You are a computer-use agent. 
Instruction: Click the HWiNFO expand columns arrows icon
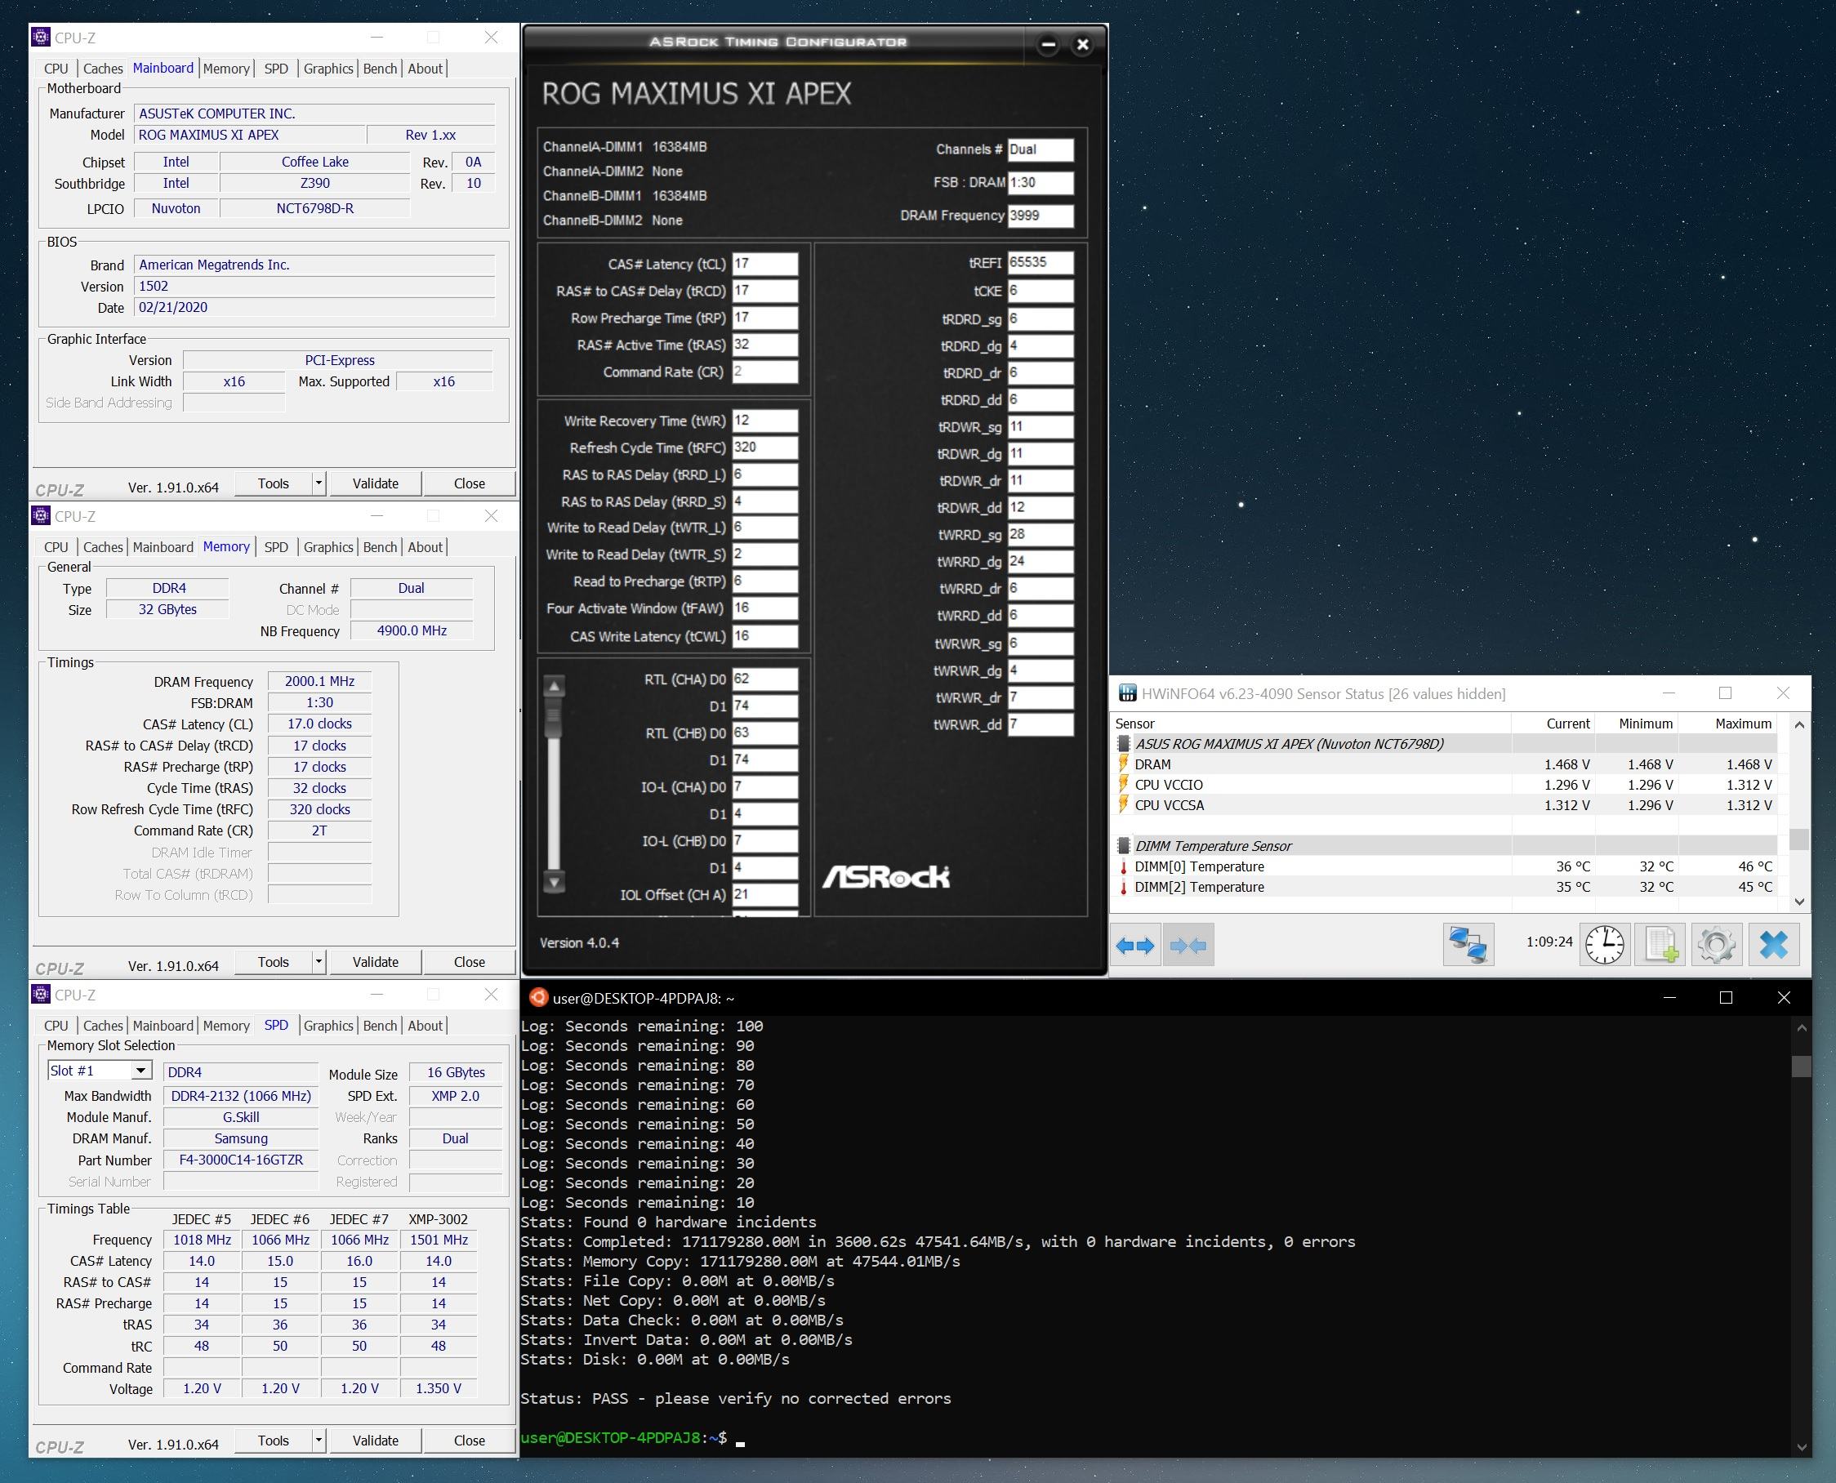click(1135, 945)
